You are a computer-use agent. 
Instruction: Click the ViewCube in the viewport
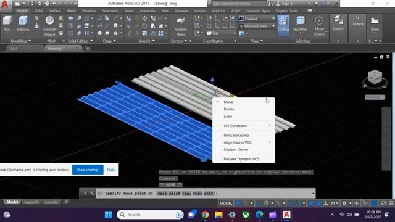(375, 77)
